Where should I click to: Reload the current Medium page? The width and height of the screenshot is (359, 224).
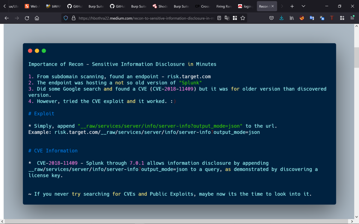tap(27, 18)
